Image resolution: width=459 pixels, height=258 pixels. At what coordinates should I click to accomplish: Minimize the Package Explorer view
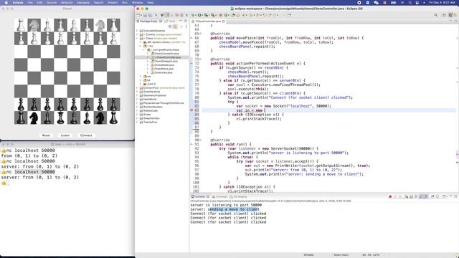[180, 21]
